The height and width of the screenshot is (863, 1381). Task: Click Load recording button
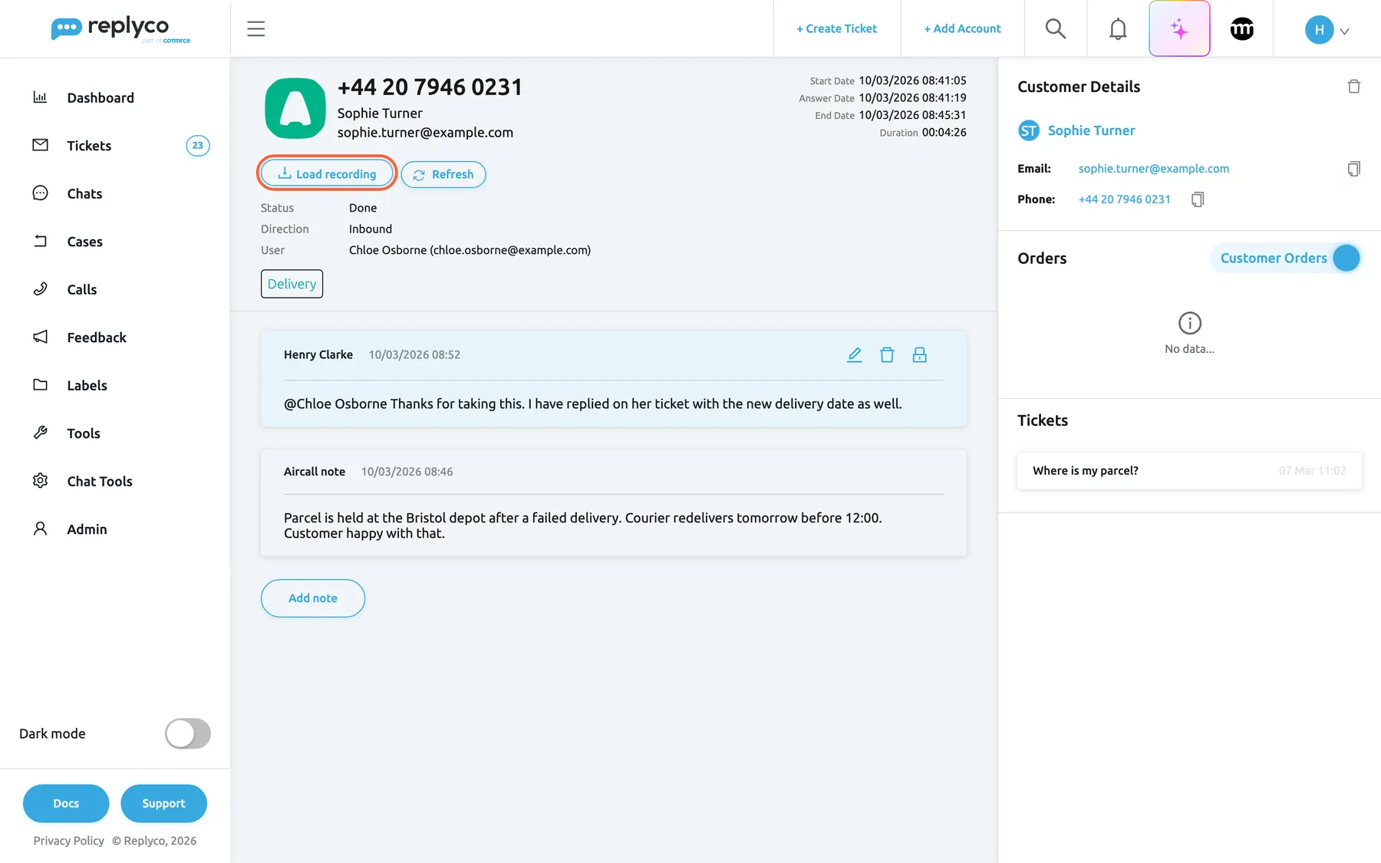click(x=327, y=174)
